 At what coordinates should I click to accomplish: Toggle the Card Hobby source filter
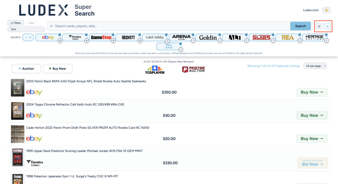[155, 38]
